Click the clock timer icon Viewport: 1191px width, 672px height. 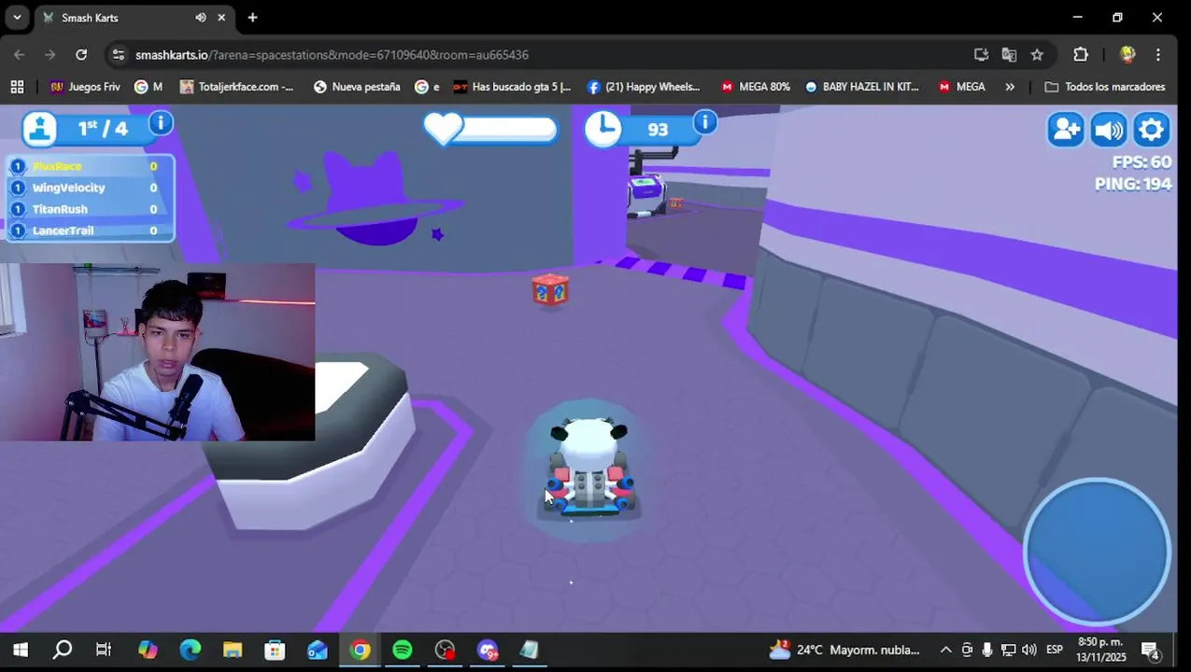603,129
